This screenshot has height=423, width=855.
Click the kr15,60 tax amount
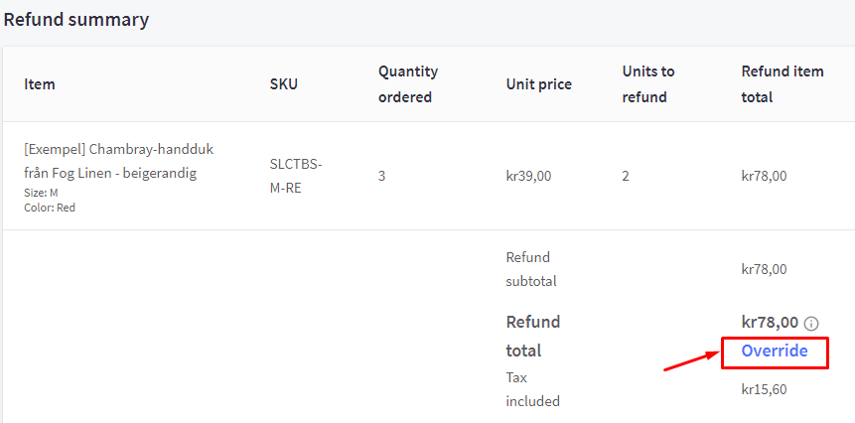pos(764,389)
